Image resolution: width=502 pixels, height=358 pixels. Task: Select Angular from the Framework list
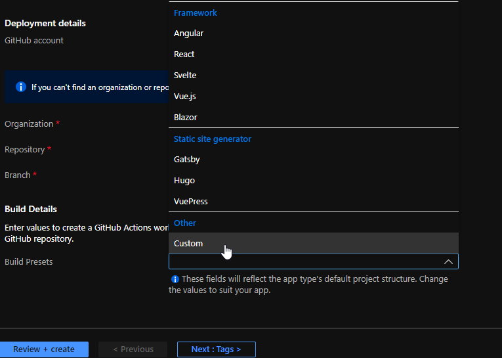tap(314, 34)
